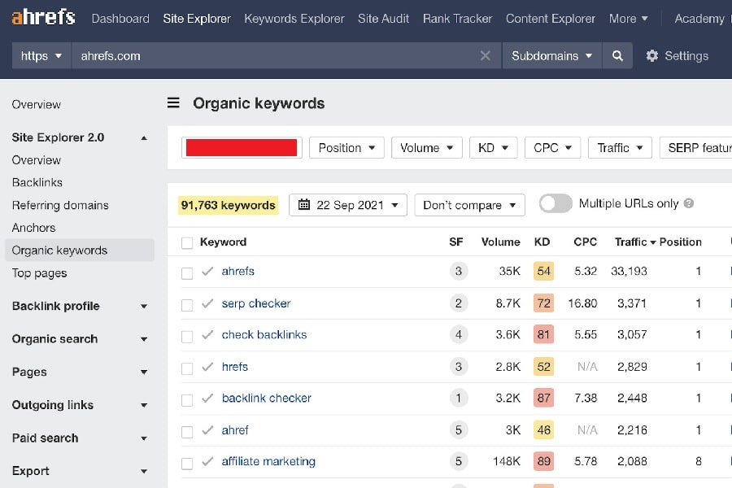Open the https protocol dropdown
Image resolution: width=732 pixels, height=488 pixels.
click(41, 55)
